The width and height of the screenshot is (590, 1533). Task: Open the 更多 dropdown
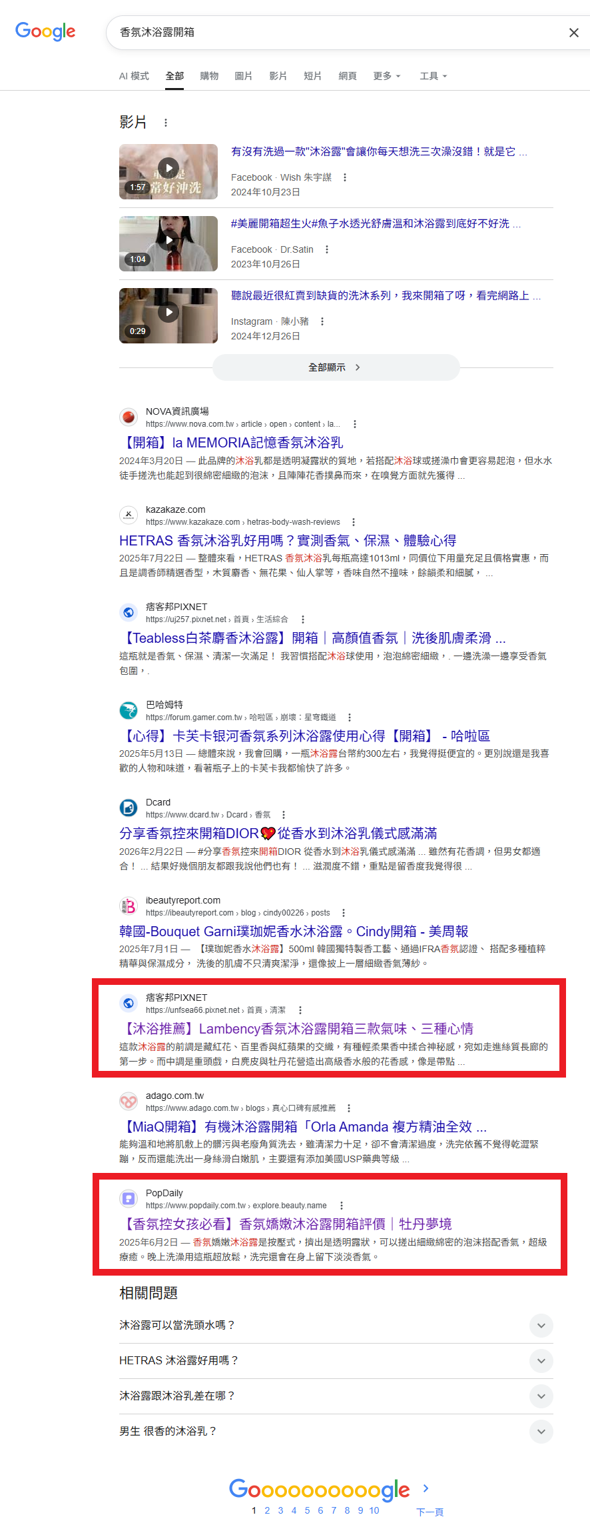[x=387, y=76]
